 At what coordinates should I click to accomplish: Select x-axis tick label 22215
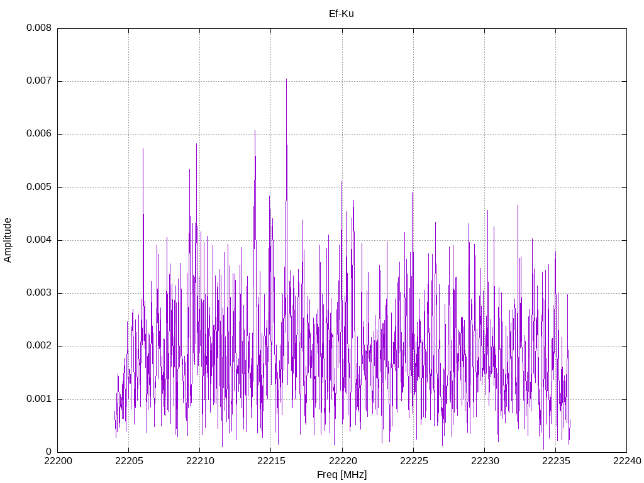(x=271, y=461)
